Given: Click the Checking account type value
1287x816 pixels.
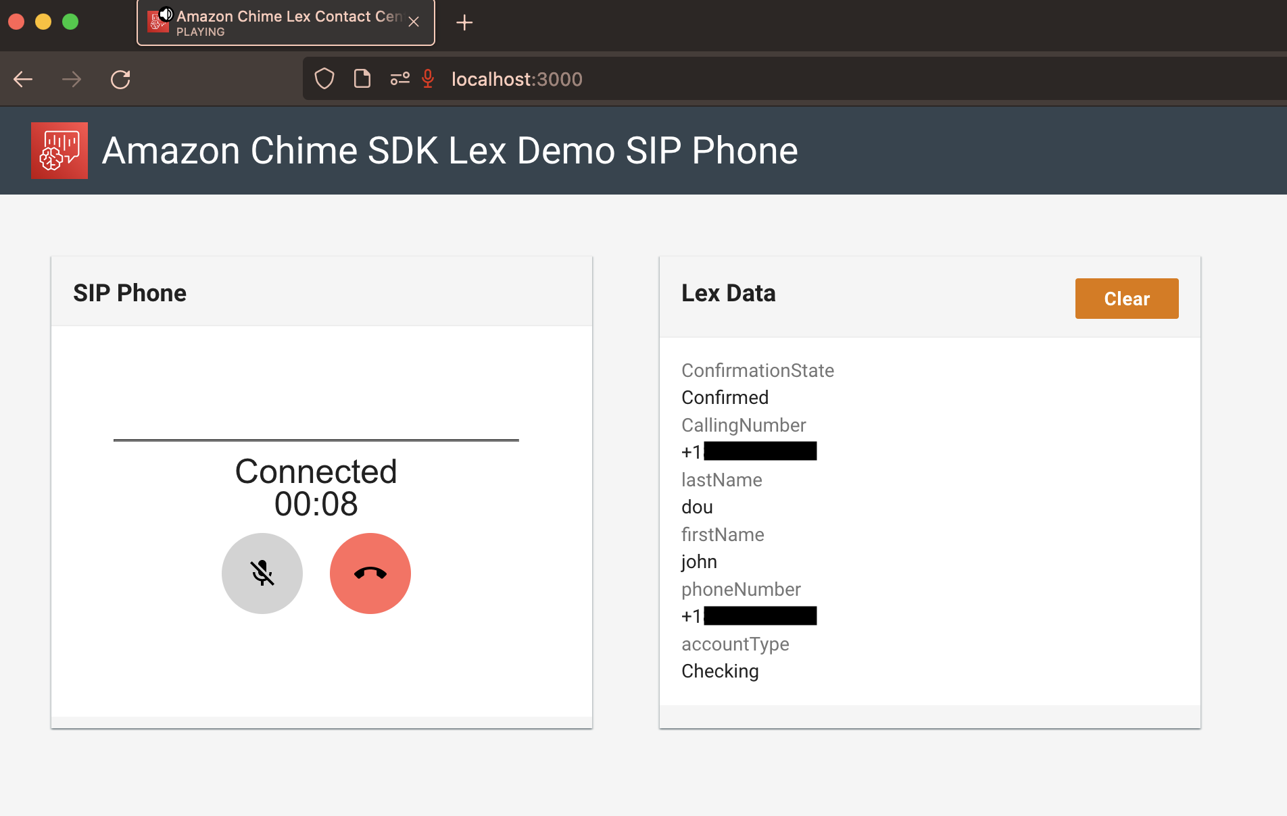Looking at the screenshot, I should pyautogui.click(x=720, y=671).
